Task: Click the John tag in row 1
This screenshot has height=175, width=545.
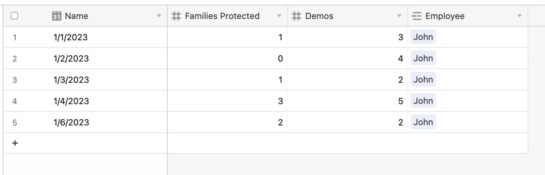Action: [423, 37]
